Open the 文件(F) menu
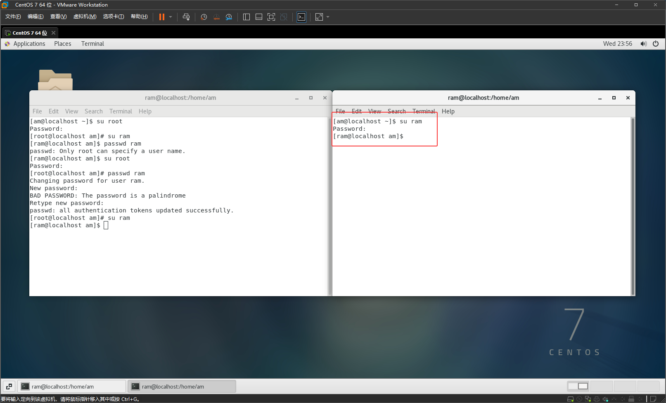The width and height of the screenshot is (666, 403). tap(13, 16)
